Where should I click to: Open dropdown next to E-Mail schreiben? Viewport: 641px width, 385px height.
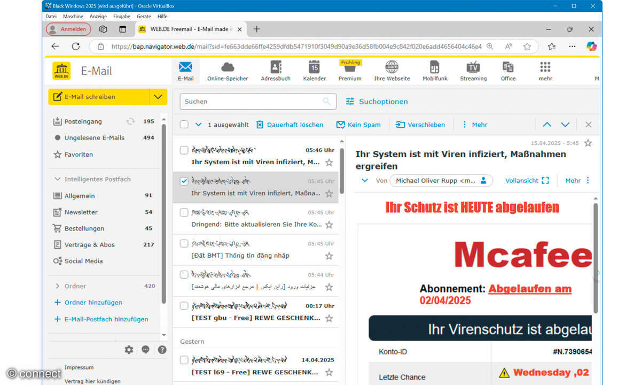158,97
